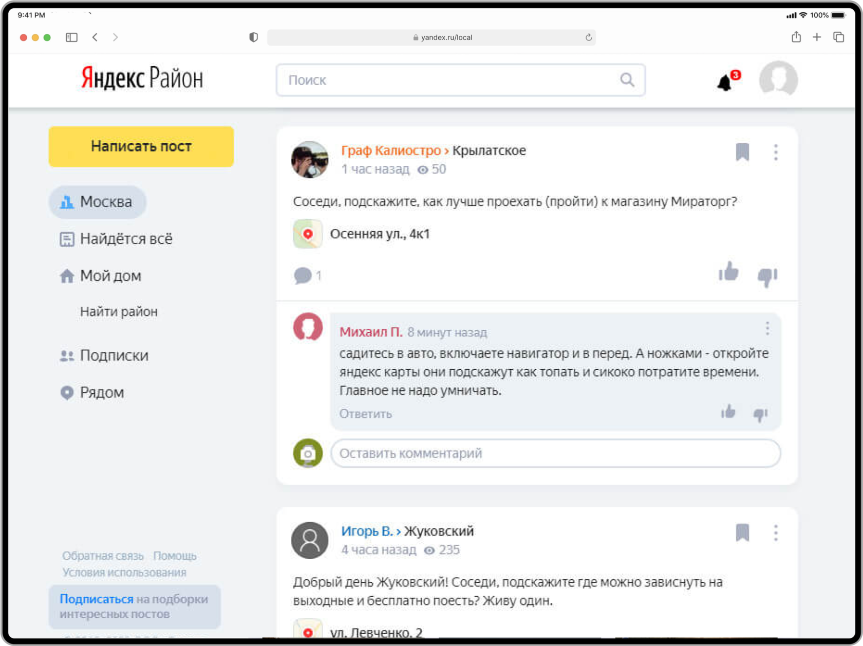Attach a photo with the camera icon
The height and width of the screenshot is (646, 863).
(x=308, y=453)
